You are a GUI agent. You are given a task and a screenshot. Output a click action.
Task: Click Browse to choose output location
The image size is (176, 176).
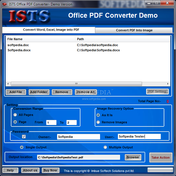tap(133, 157)
